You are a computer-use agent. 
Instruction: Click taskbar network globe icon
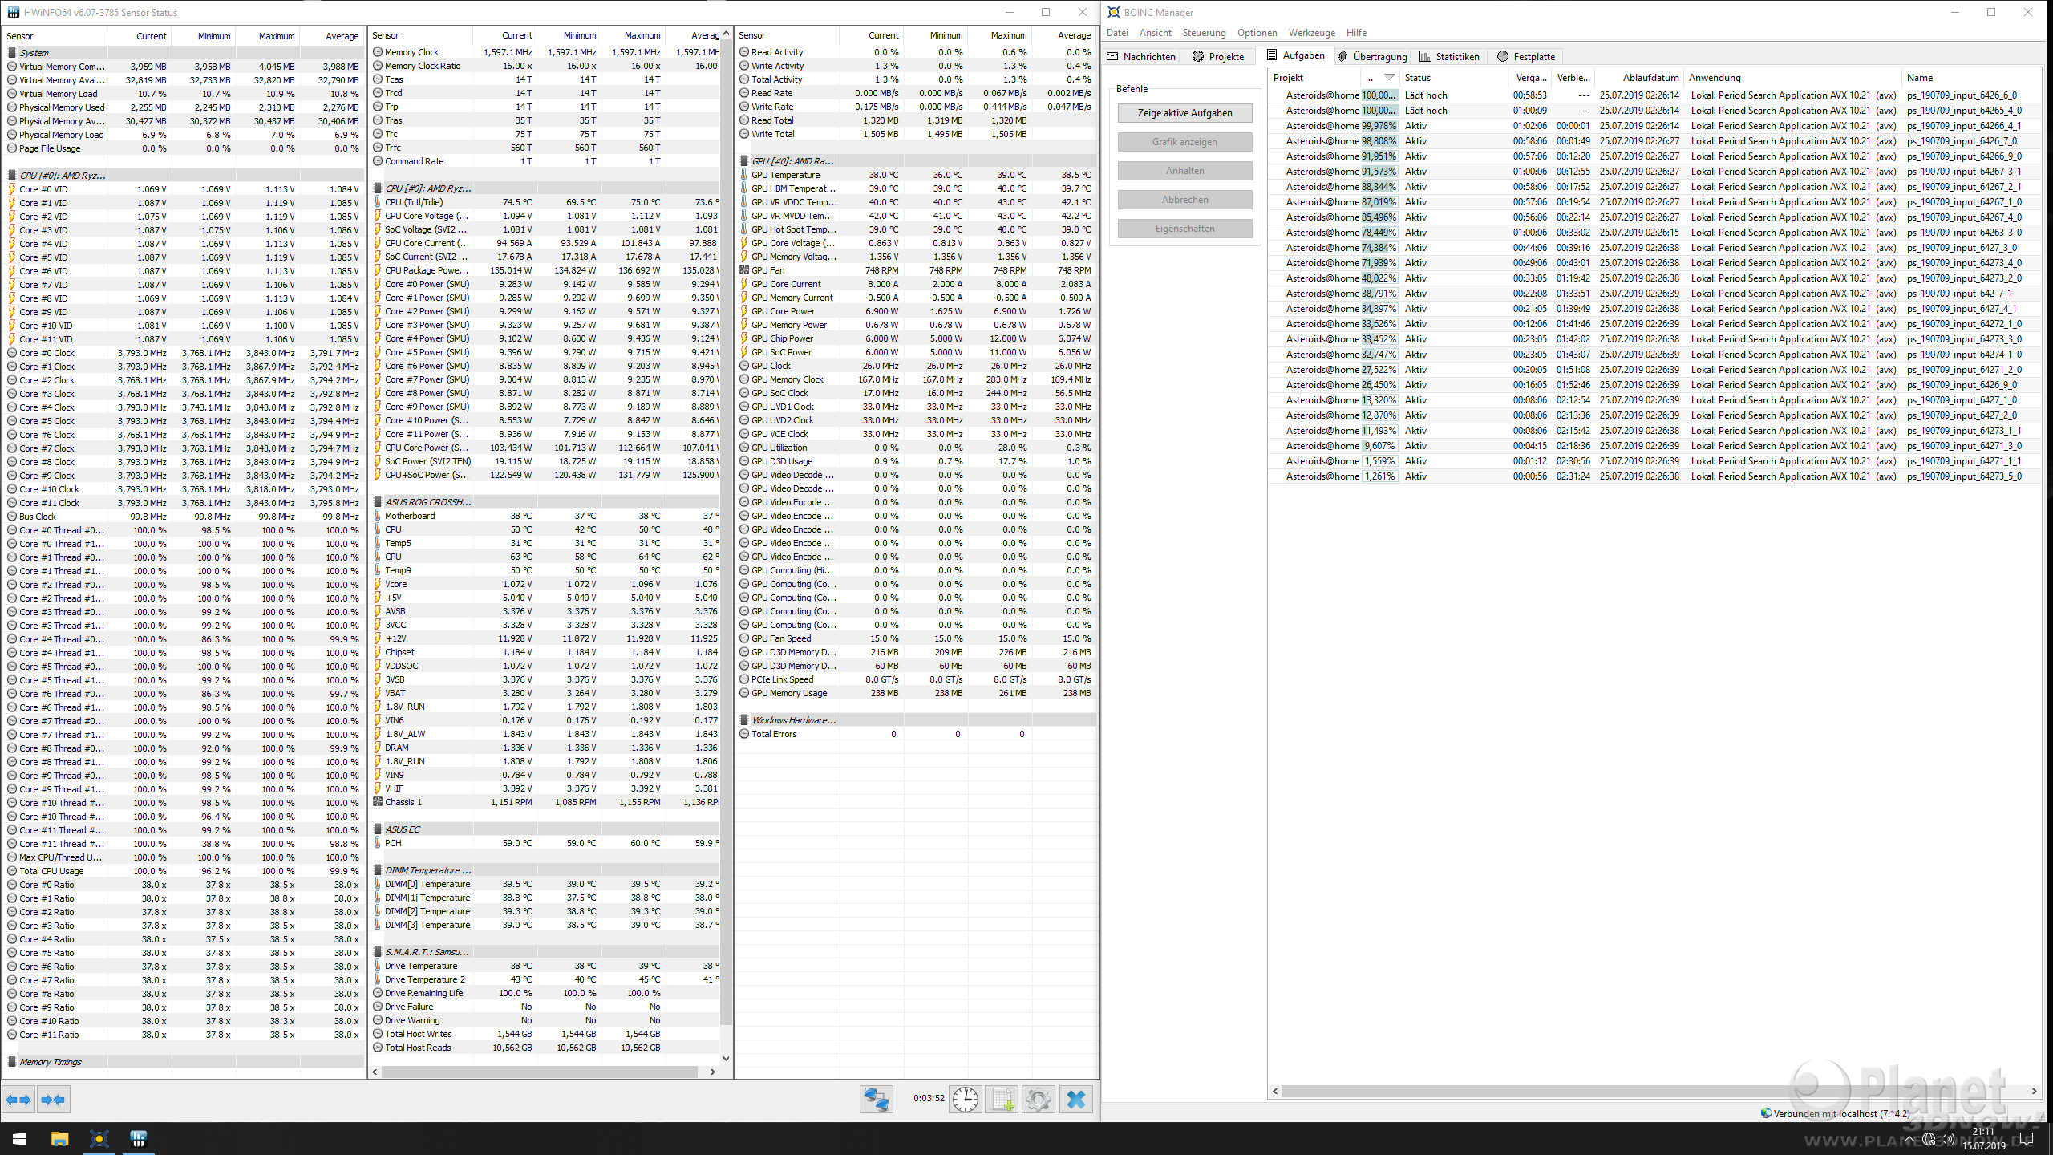coord(1929,1139)
